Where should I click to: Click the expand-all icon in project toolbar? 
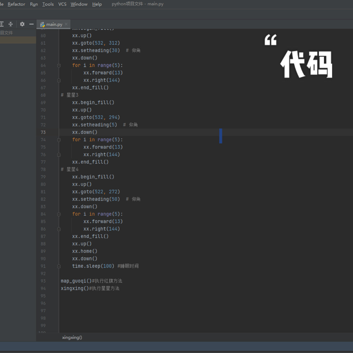tap(2, 24)
